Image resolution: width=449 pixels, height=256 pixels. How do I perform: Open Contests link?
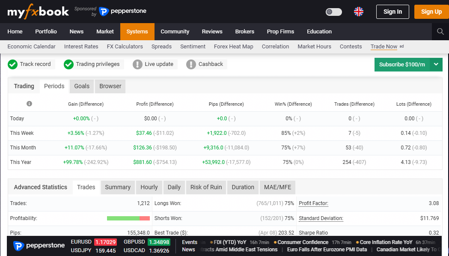351,46
